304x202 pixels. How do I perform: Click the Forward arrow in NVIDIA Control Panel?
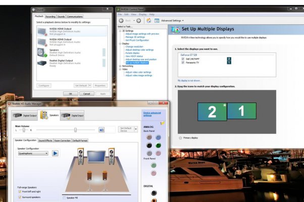[138, 21]
